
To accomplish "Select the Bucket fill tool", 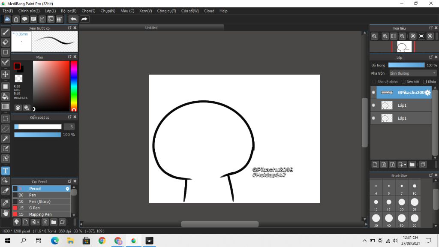I will pos(6,96).
